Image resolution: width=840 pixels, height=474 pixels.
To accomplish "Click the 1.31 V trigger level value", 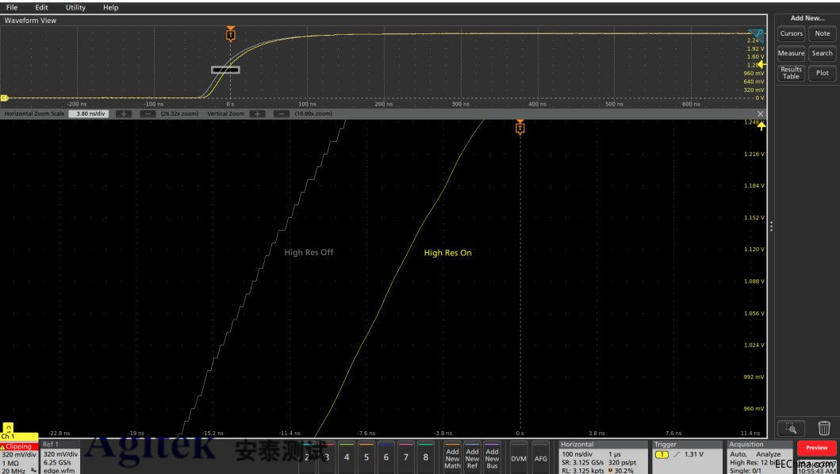I will click(694, 454).
